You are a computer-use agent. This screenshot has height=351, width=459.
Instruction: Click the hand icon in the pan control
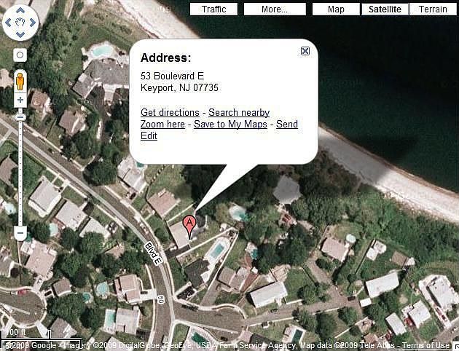tap(20, 23)
